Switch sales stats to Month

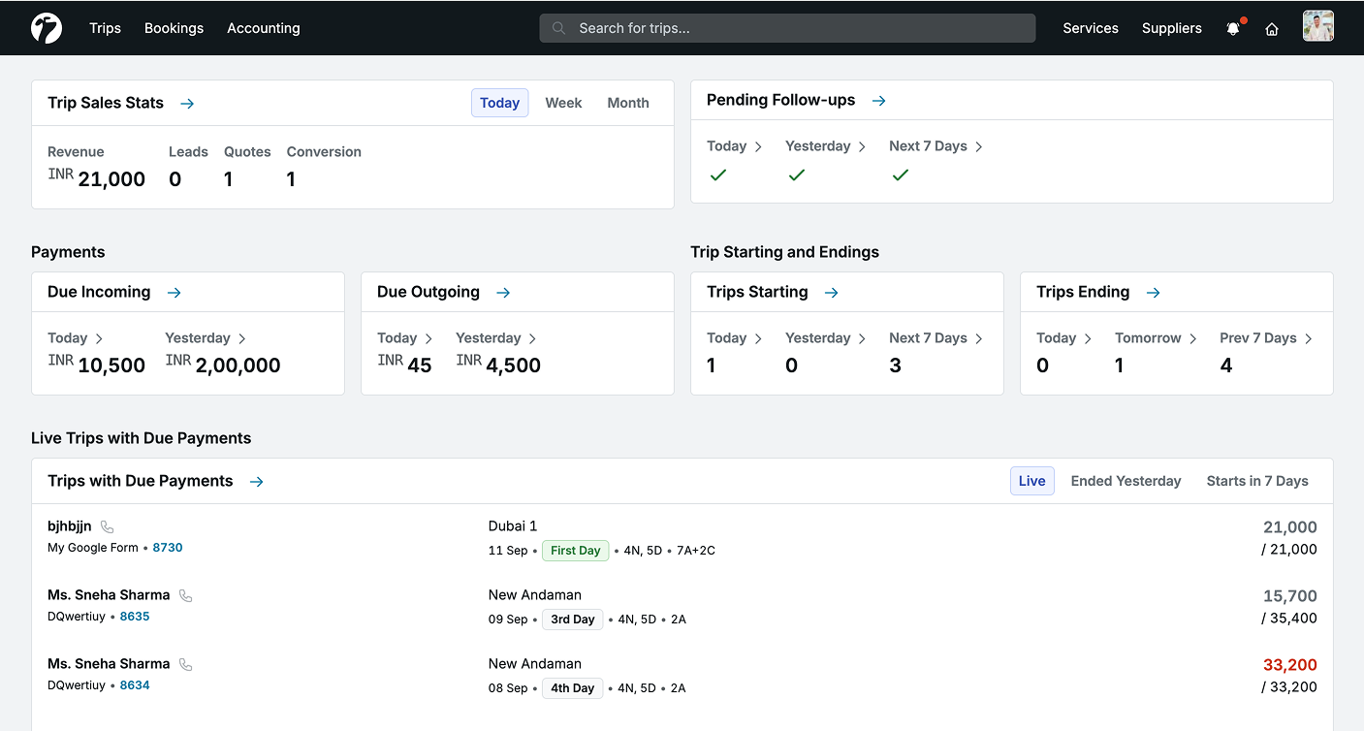coord(628,103)
